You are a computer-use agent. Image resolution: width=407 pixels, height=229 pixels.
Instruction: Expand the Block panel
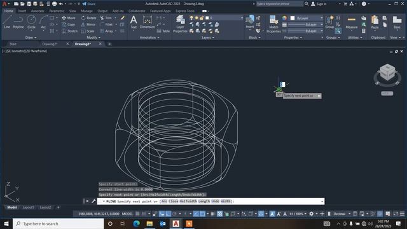[x=254, y=38]
